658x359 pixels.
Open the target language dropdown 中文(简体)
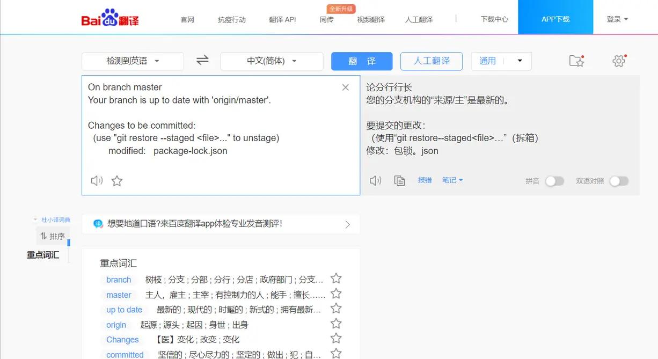[272, 61]
